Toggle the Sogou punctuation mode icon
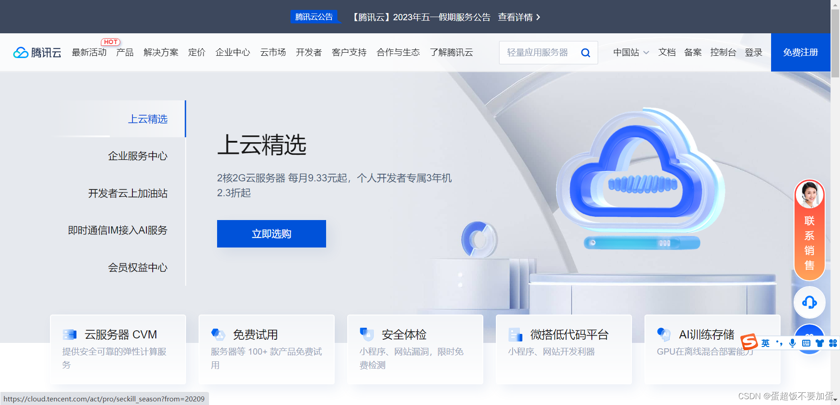This screenshot has width=840, height=405. point(779,343)
